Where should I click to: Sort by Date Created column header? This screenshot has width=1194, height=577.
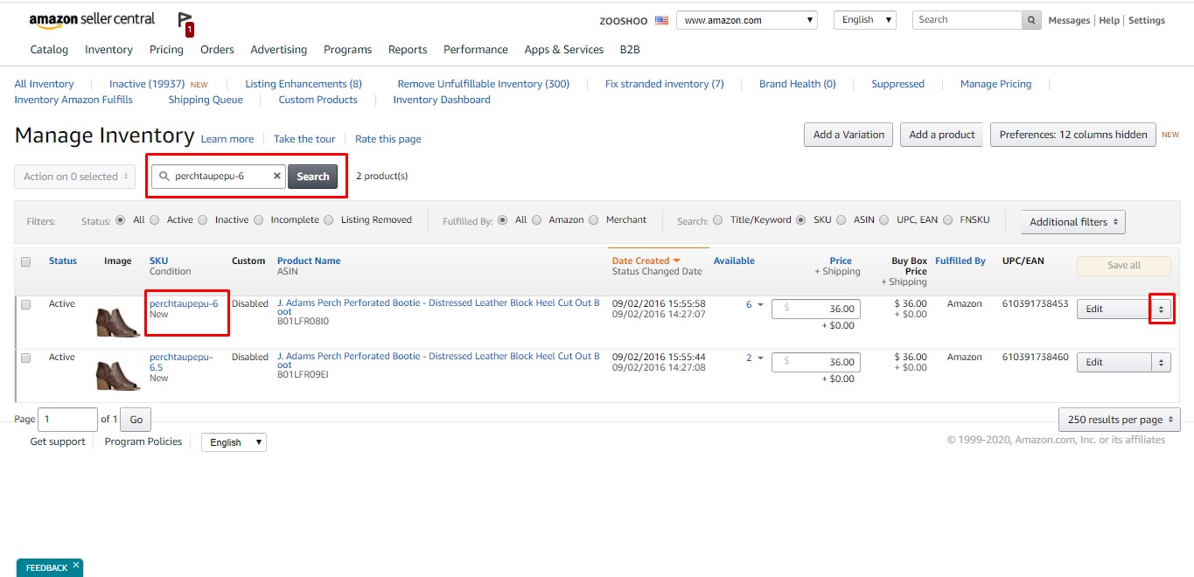pyautogui.click(x=646, y=261)
